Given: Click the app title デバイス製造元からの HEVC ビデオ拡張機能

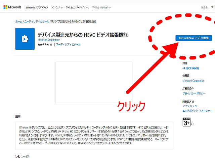Looking at the screenshot, I should pyautogui.click(x=83, y=35).
